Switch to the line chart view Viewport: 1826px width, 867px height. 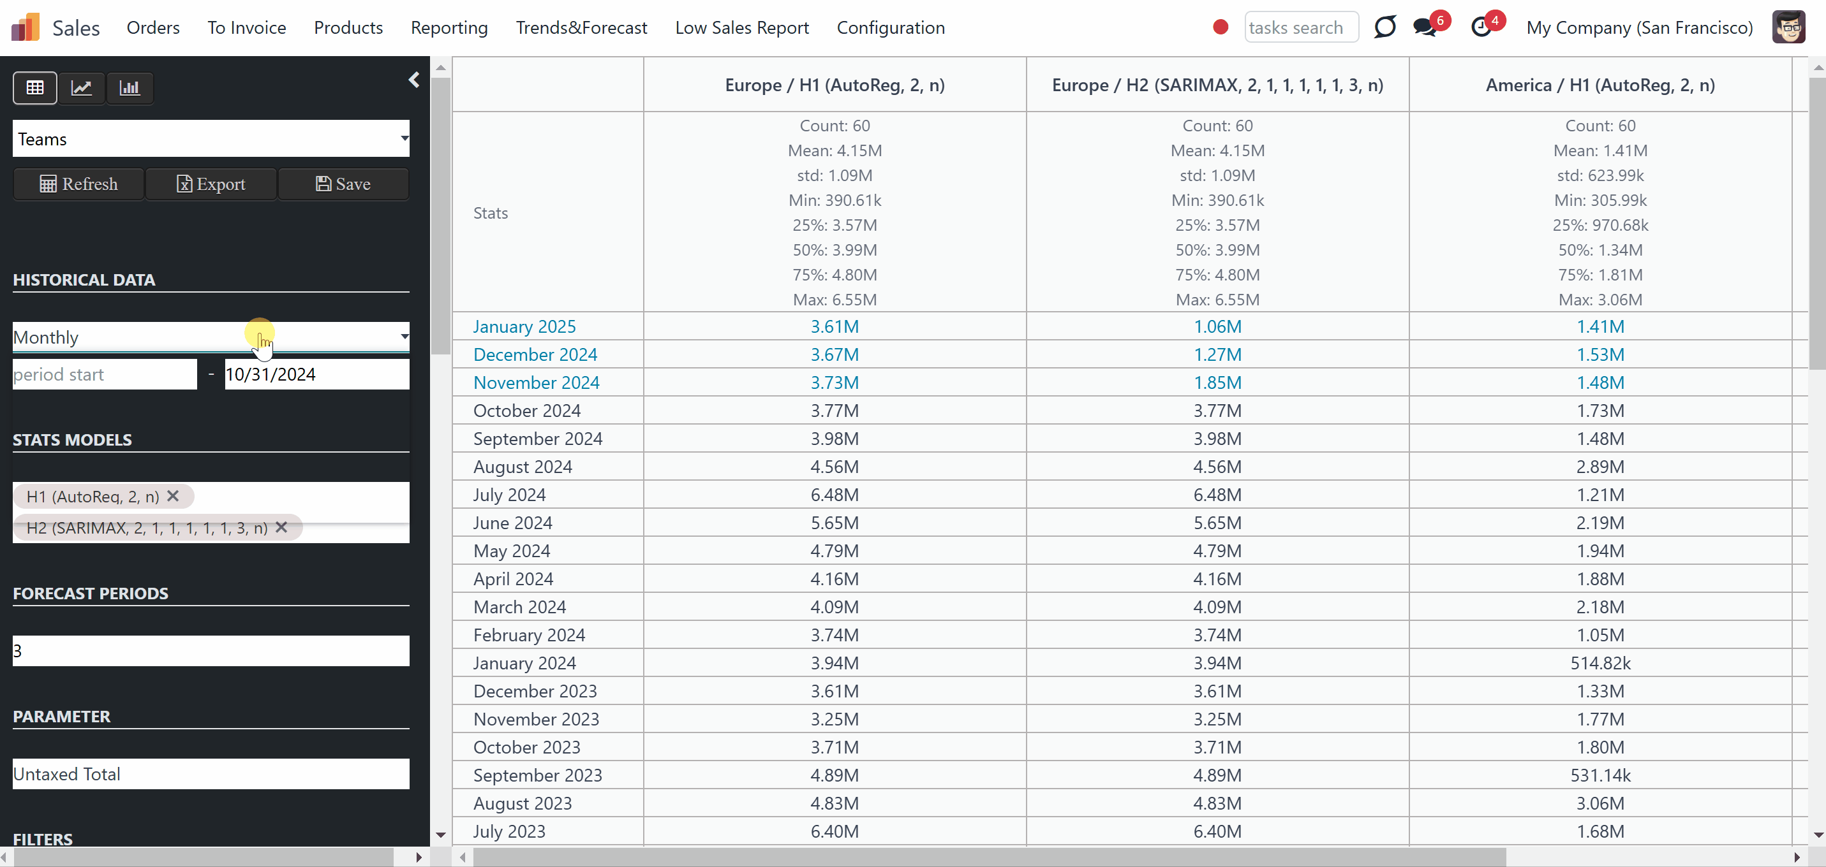[x=82, y=88]
